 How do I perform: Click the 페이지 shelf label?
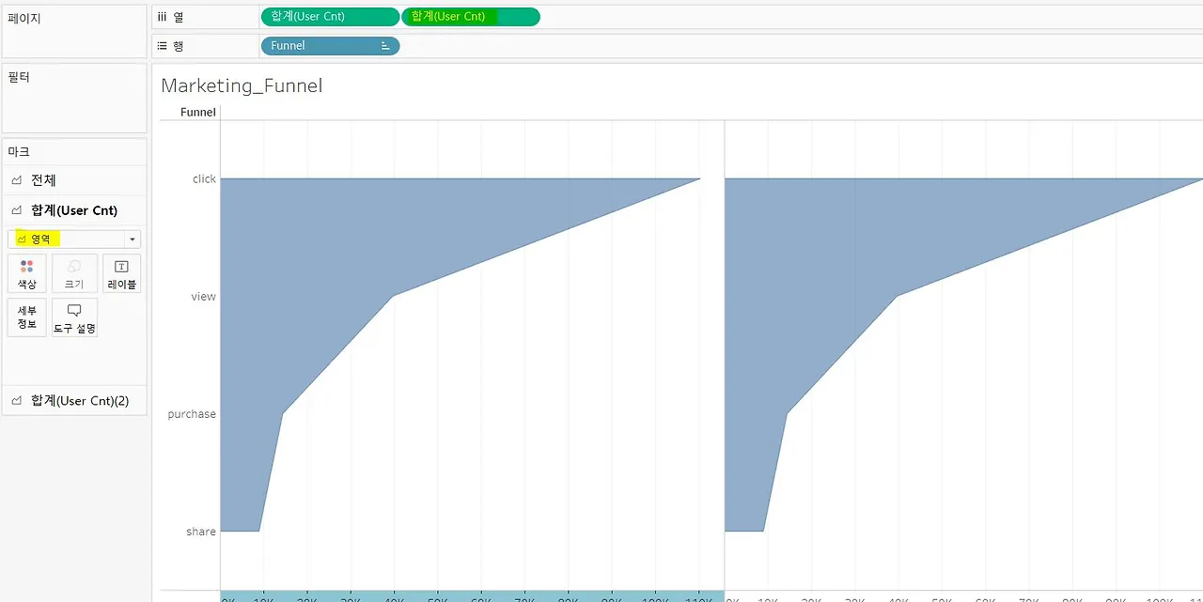click(23, 19)
